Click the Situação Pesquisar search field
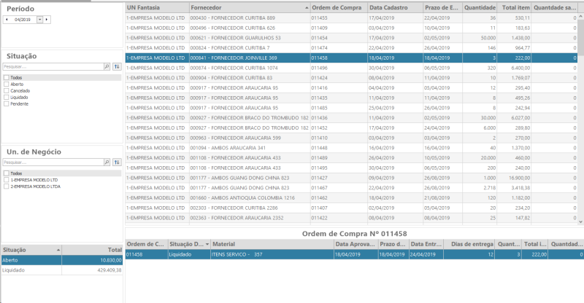The height and width of the screenshot is (303, 584). coord(53,66)
